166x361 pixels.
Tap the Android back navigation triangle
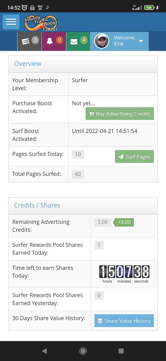click(x=44, y=351)
